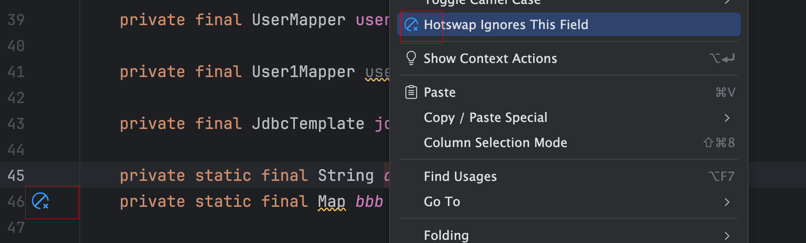Click the underlined "bbb" variable name

(x=369, y=202)
